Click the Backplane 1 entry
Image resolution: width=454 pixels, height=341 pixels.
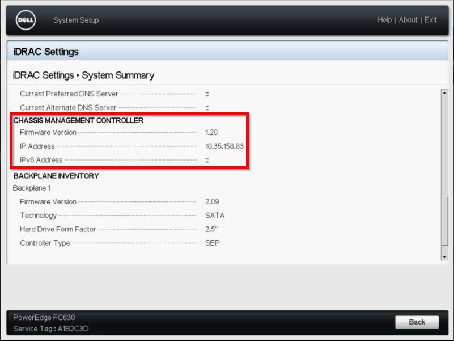[32, 188]
